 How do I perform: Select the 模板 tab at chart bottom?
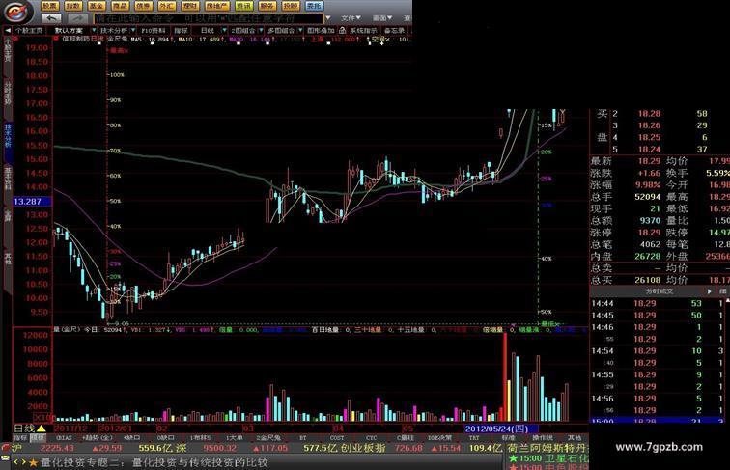tap(38, 438)
